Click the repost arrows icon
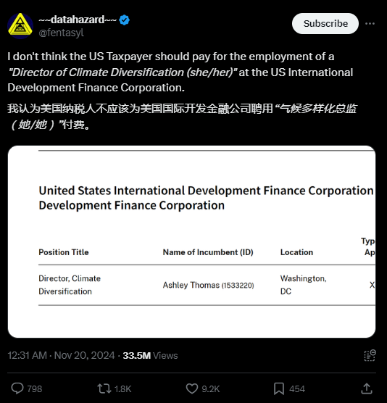387x403 pixels. point(104,389)
